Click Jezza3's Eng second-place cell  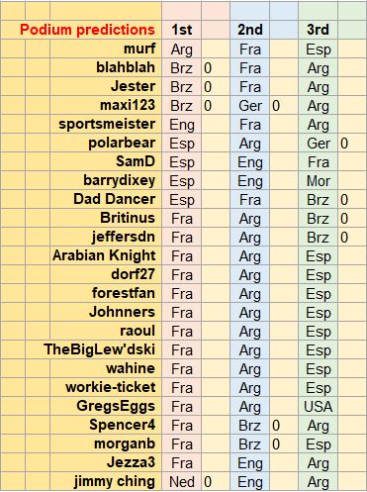tap(250, 462)
